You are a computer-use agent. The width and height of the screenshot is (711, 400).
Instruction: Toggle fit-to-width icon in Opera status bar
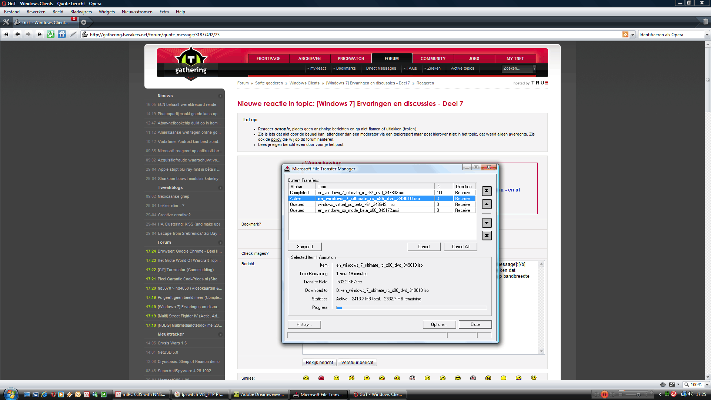coord(663,384)
